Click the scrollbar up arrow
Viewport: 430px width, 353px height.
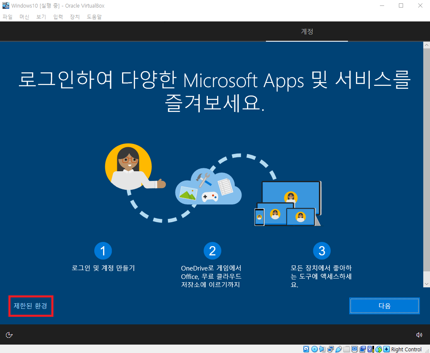click(427, 45)
